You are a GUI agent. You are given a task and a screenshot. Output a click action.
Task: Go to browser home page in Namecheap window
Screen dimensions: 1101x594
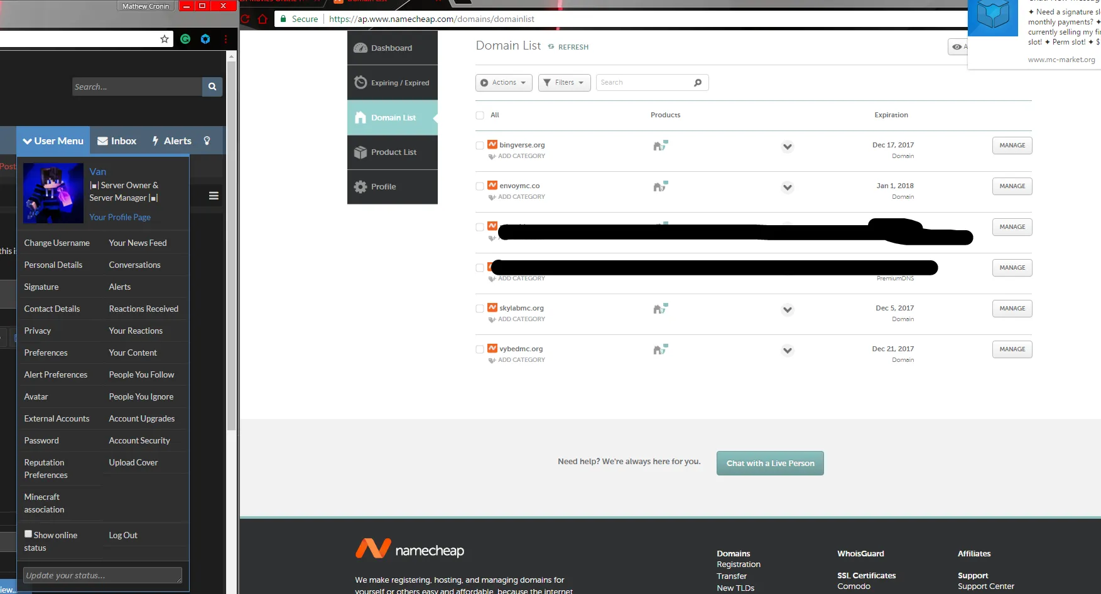click(x=263, y=19)
